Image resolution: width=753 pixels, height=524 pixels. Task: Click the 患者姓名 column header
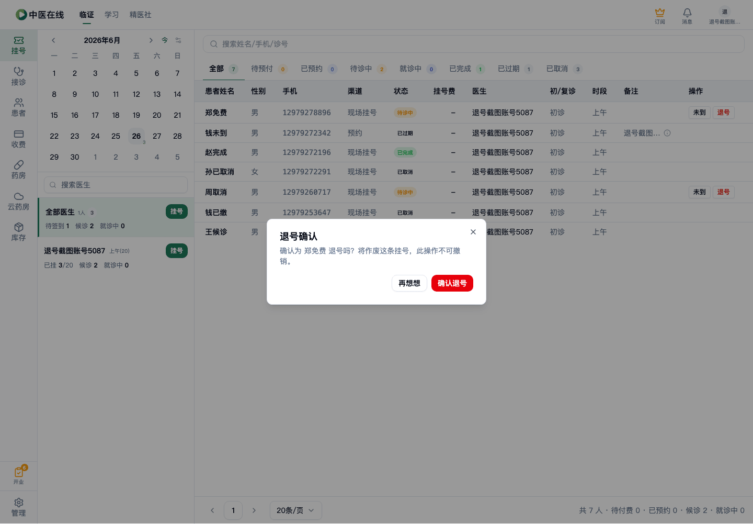click(x=220, y=91)
